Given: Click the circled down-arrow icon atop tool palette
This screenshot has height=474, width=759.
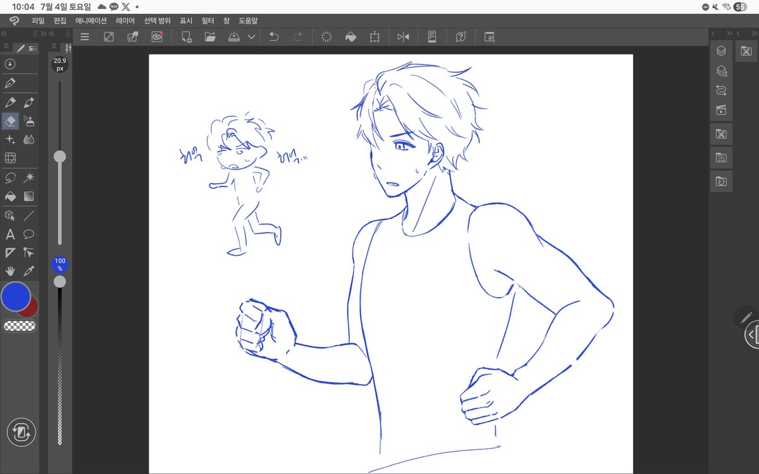Looking at the screenshot, I should tap(9, 64).
